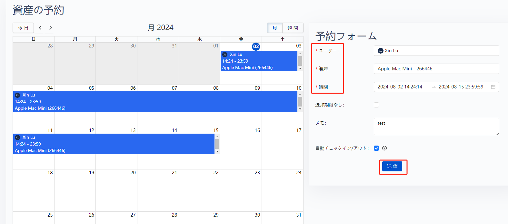This screenshot has width=508, height=224.
Task: Select date 17 on calendar
Action: coord(299,130)
